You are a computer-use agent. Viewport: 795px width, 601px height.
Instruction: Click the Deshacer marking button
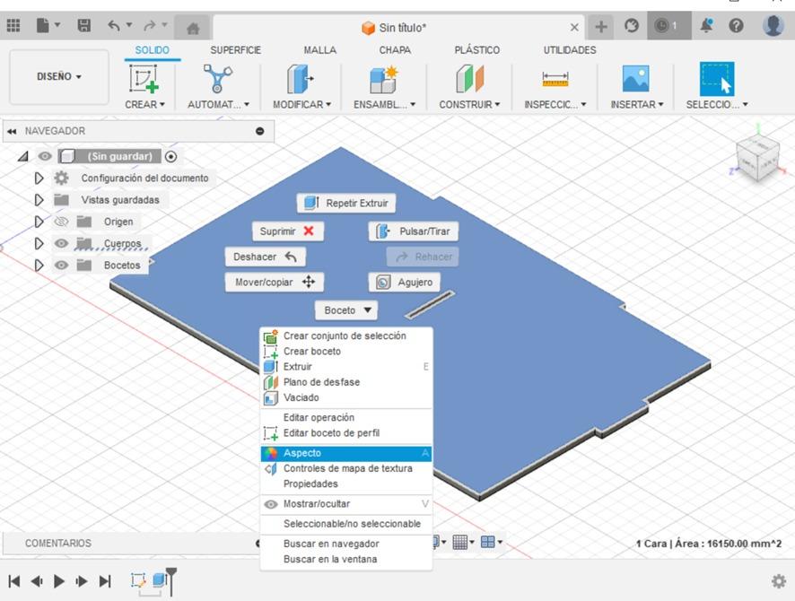[x=266, y=257]
